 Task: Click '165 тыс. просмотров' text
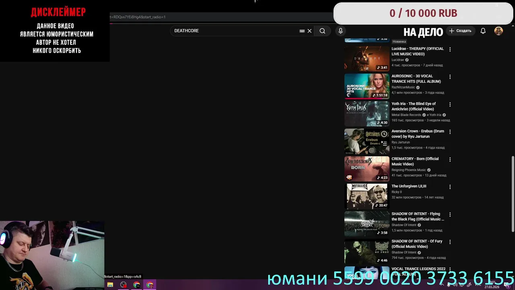click(408, 120)
